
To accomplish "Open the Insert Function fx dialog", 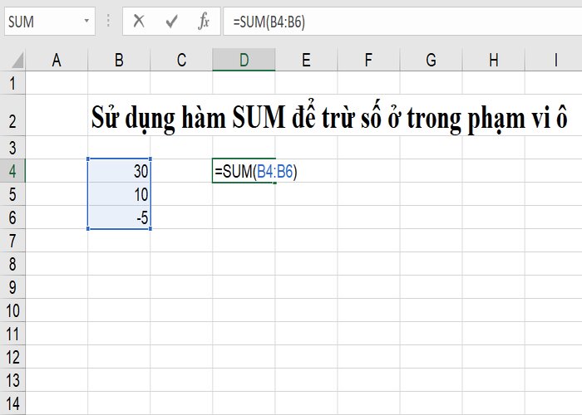I will pos(204,21).
